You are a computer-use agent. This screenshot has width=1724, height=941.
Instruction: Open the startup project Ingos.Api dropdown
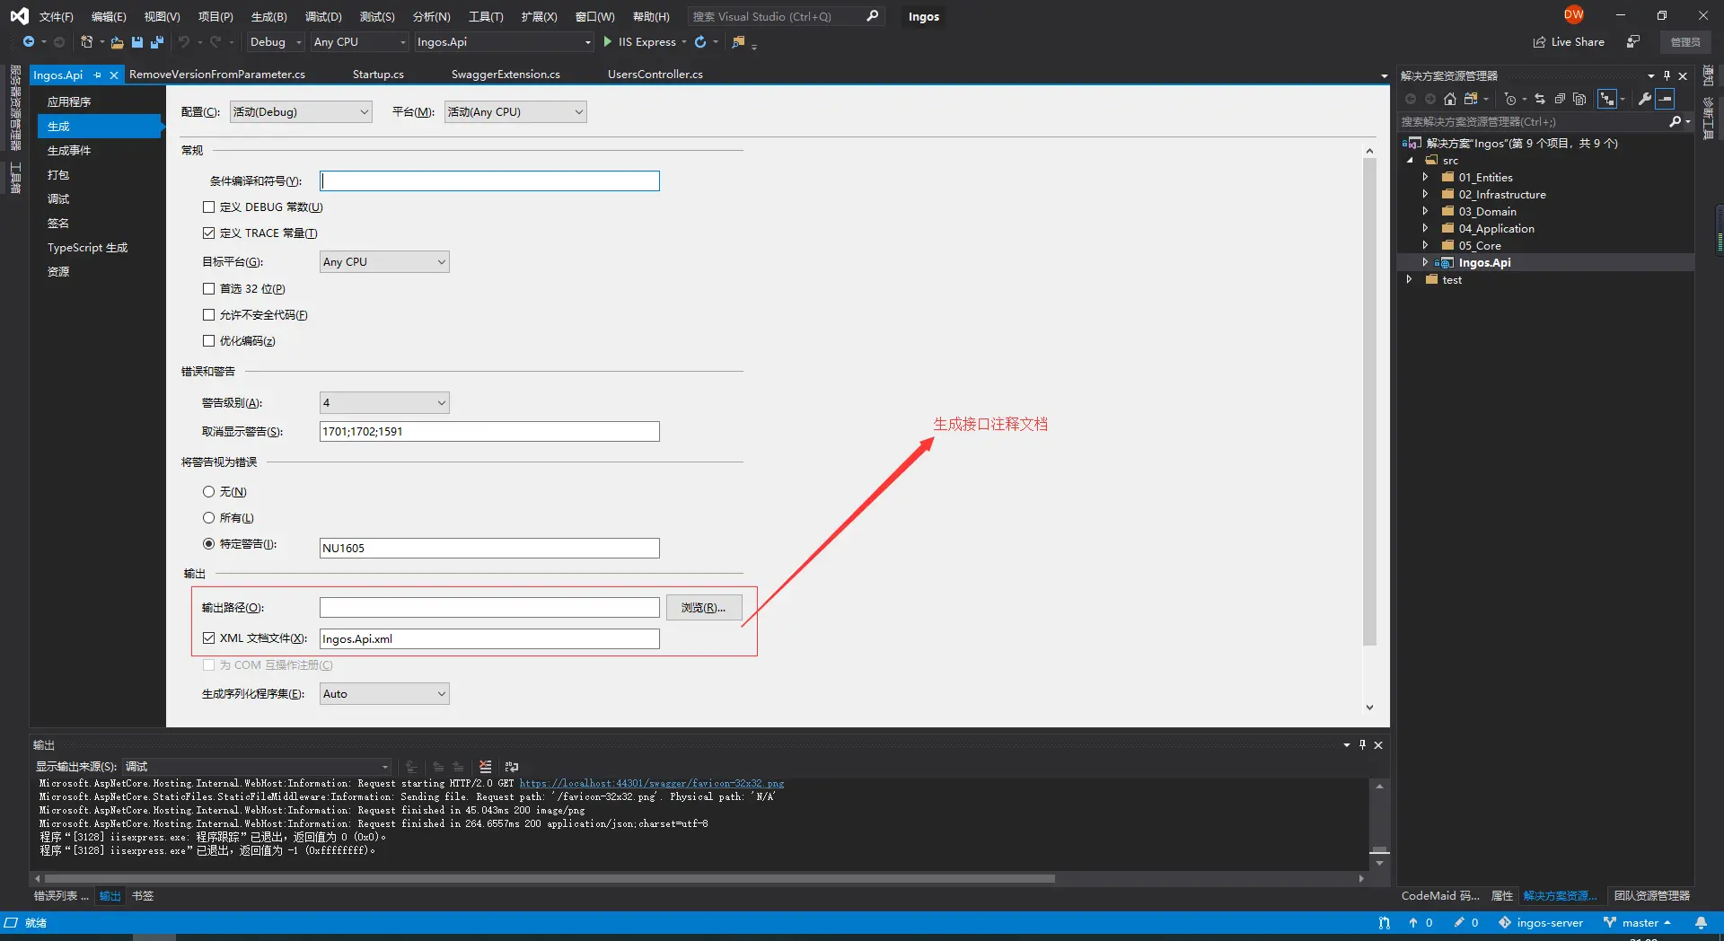tap(504, 42)
